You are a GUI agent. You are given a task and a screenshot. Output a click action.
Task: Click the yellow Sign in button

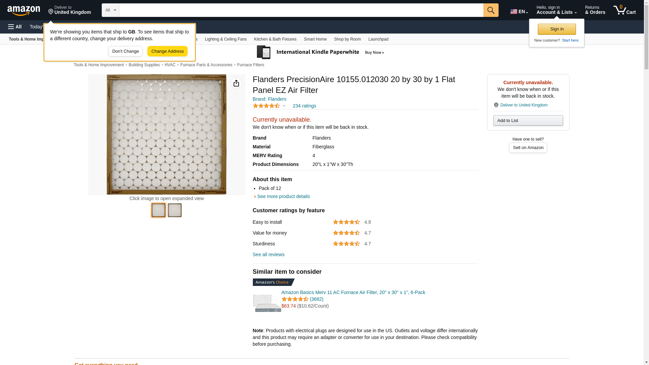tap(556, 29)
